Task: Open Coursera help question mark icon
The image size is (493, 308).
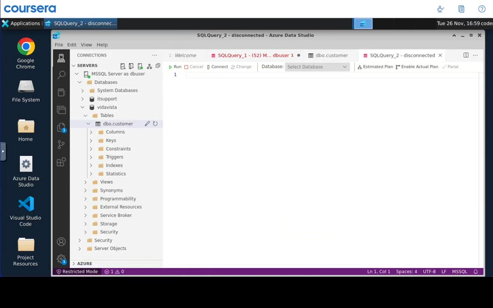Action: click(x=482, y=9)
